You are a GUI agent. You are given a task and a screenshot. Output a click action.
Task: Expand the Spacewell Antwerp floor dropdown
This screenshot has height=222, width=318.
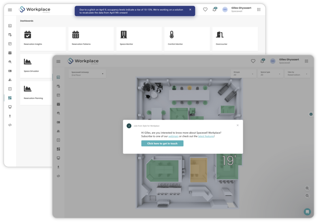coord(87,74)
